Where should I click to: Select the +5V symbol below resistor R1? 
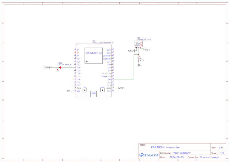pos(139,66)
